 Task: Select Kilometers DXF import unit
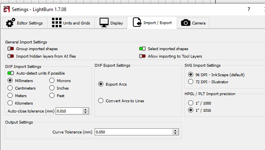[x=10, y=103]
